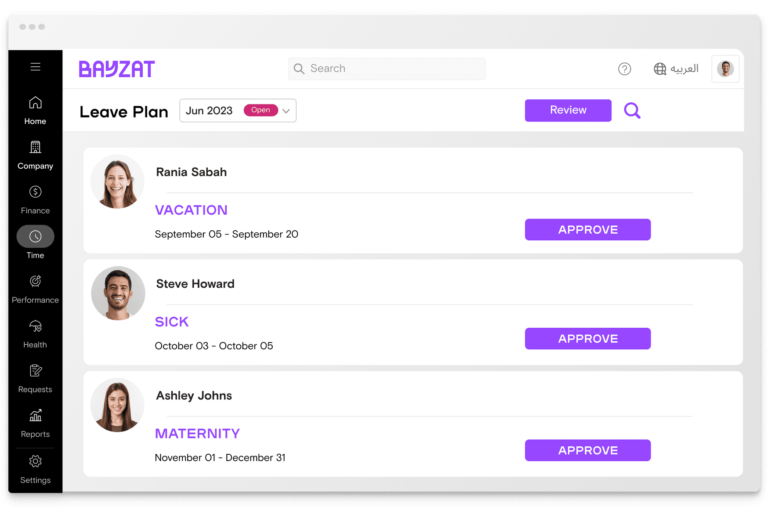The height and width of the screenshot is (514, 767).
Task: Open the search icon near Review button
Action: [632, 110]
